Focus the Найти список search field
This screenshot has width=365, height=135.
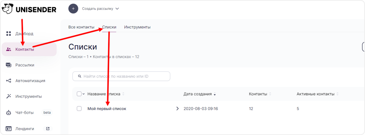(x=121, y=76)
